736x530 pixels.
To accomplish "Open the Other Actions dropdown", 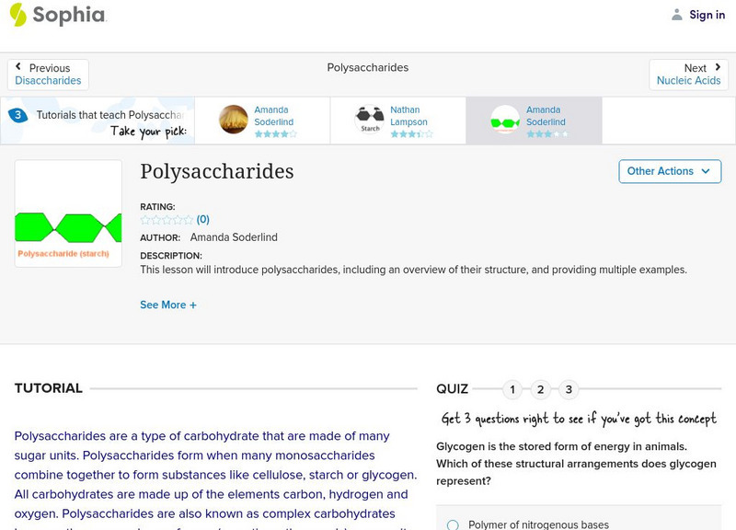I will coord(669,171).
